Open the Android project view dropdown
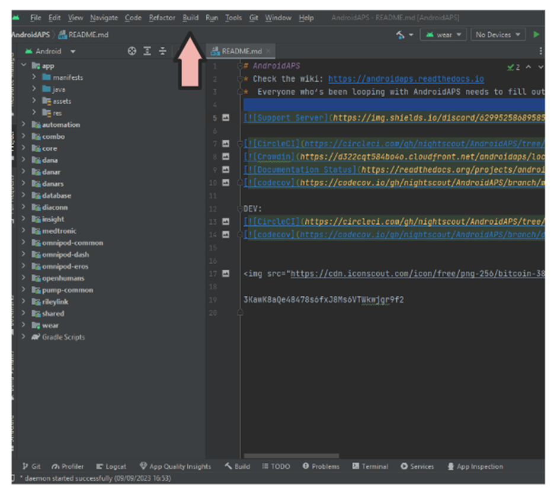 [50, 51]
